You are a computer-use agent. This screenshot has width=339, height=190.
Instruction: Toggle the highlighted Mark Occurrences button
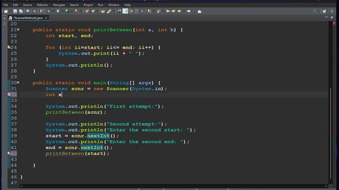tap(125, 11)
